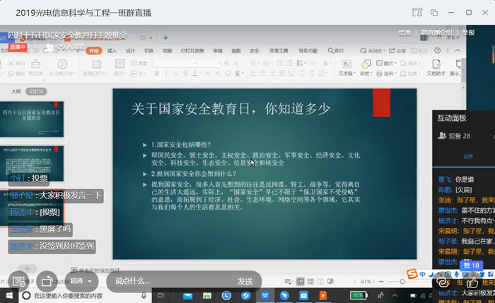Click the 查找 search icon
The height and width of the screenshot is (303, 495).
tap(330, 50)
